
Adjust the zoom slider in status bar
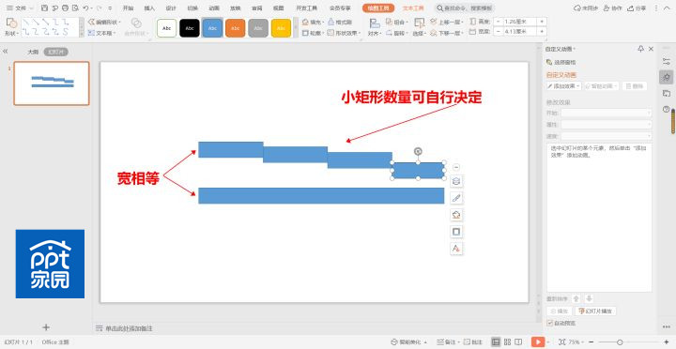[621, 342]
